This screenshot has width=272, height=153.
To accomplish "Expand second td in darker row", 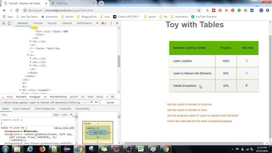I will click(31, 62).
